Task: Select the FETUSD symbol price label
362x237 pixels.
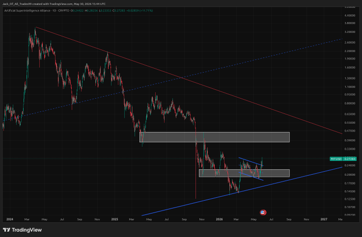Action: pyautogui.click(x=336, y=159)
